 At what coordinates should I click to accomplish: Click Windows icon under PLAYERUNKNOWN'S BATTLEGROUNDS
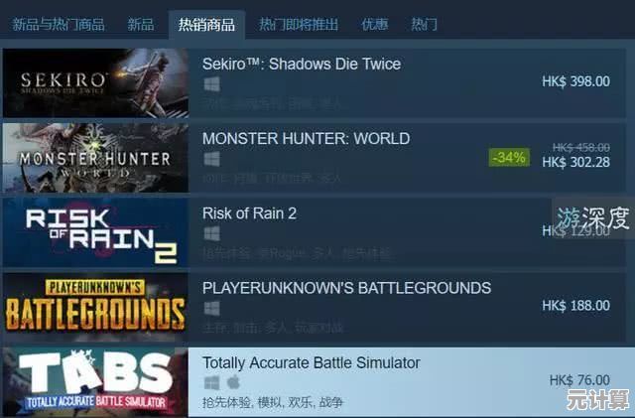pyautogui.click(x=211, y=309)
